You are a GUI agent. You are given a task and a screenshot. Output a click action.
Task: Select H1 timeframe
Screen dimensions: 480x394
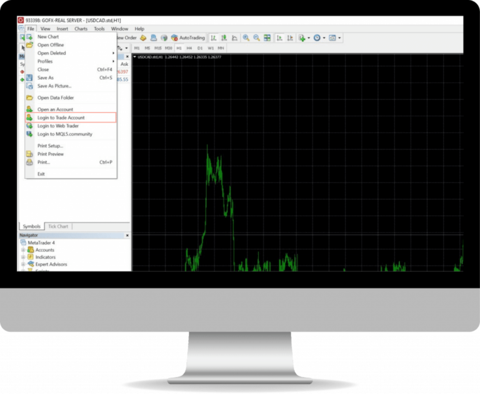click(179, 48)
